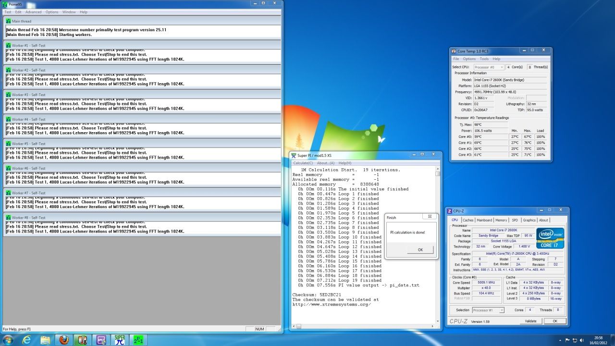Open the CPU-Z Selection Processor #1 dropdown

(x=488, y=310)
